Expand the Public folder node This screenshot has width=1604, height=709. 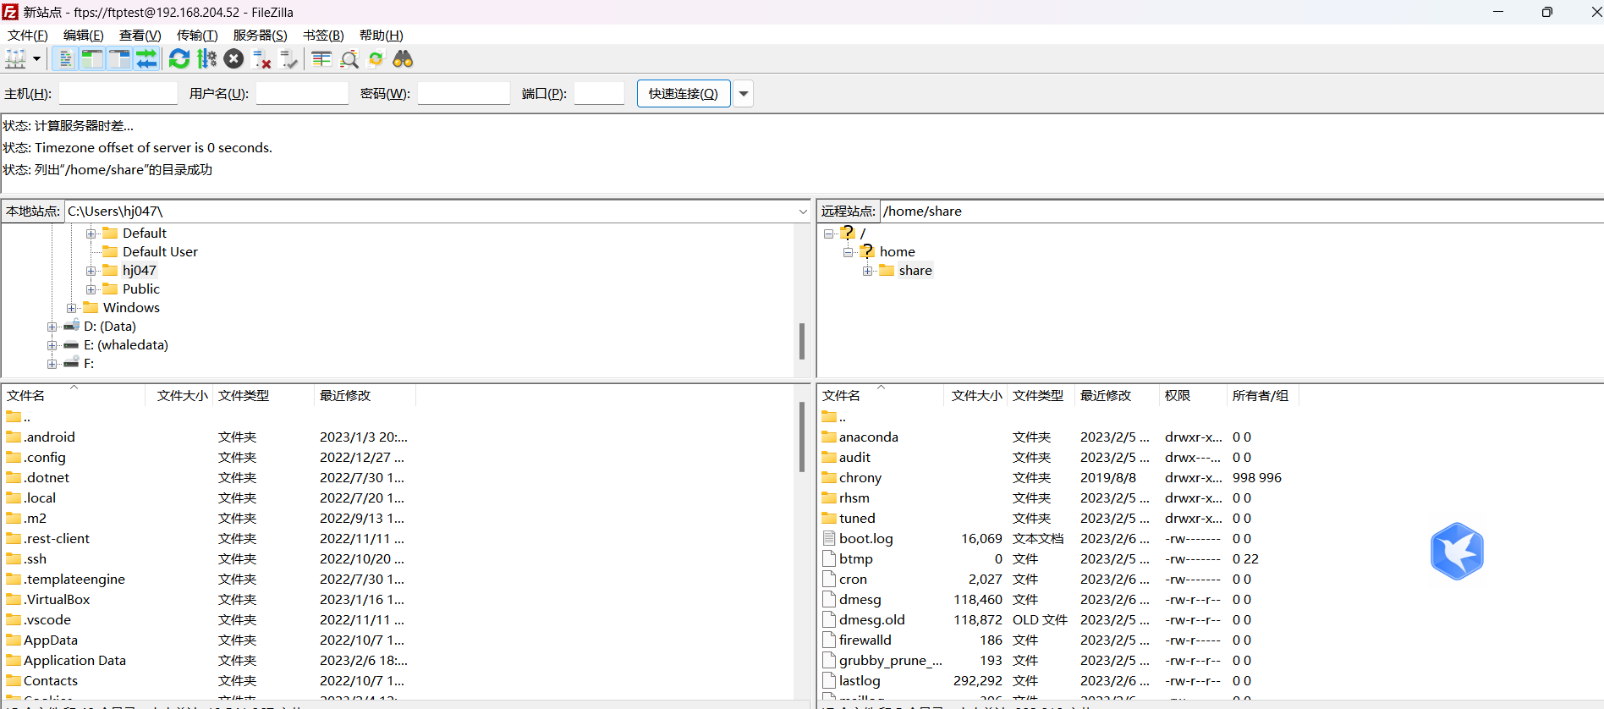click(91, 289)
